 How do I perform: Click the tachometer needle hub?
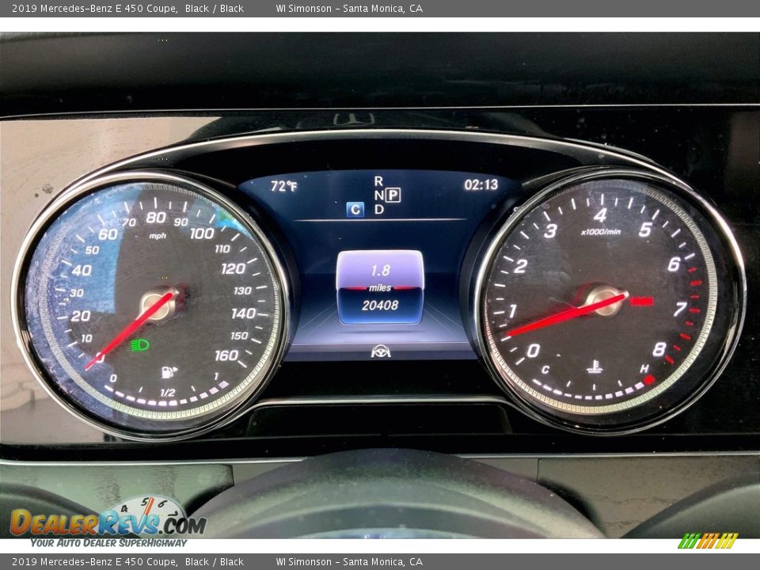pos(604,301)
